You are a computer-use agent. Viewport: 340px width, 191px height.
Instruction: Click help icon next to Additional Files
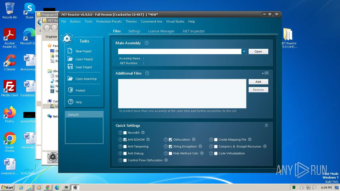point(147,73)
